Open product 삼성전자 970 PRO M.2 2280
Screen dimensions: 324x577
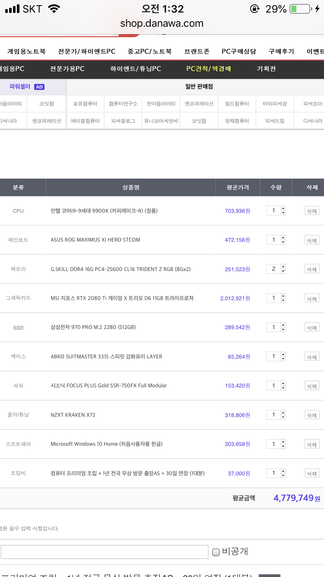point(93,327)
